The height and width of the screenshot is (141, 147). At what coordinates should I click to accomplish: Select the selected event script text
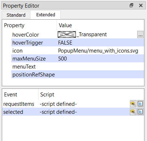pyautogui.click(x=58, y=112)
